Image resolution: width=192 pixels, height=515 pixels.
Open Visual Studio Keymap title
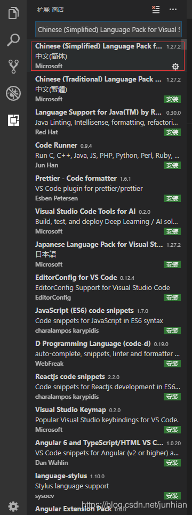click(71, 409)
